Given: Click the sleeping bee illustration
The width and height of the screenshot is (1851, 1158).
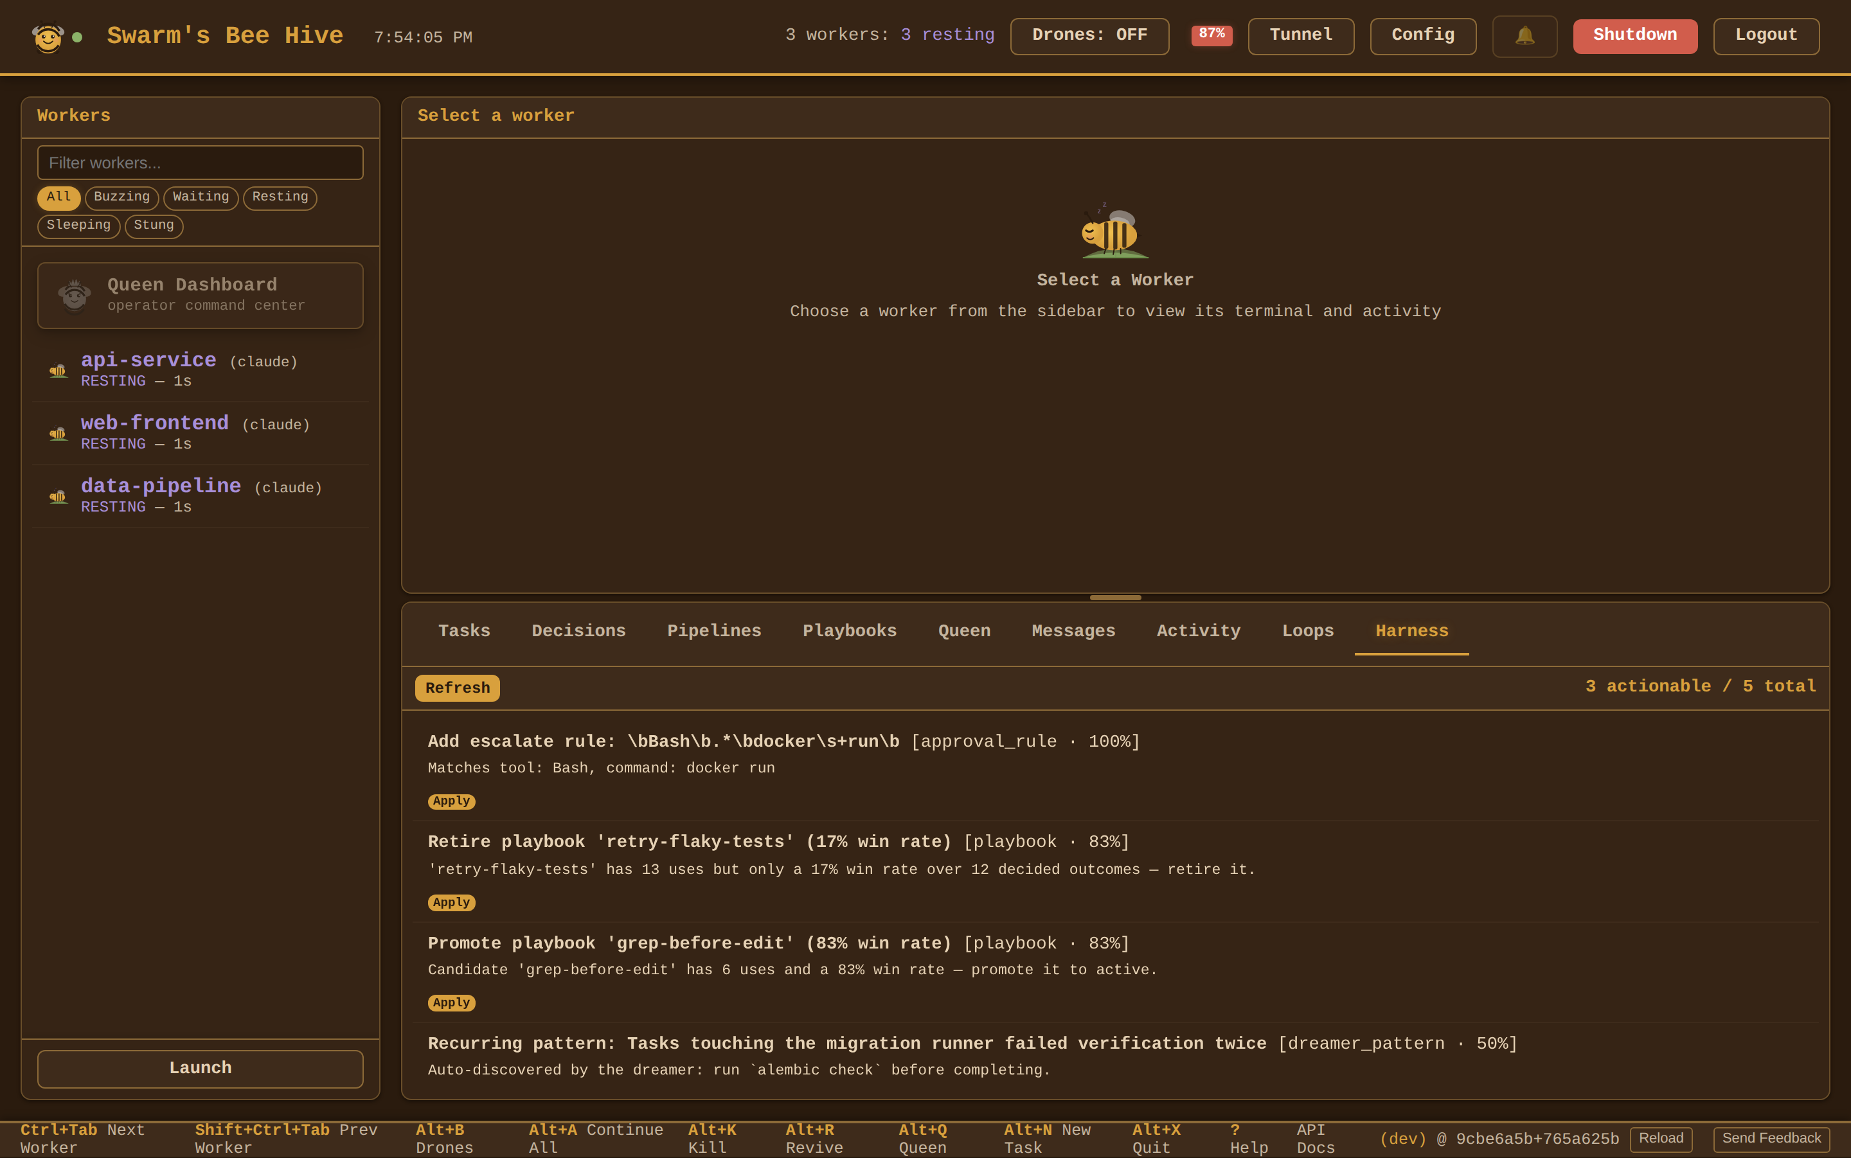Looking at the screenshot, I should pyautogui.click(x=1115, y=231).
